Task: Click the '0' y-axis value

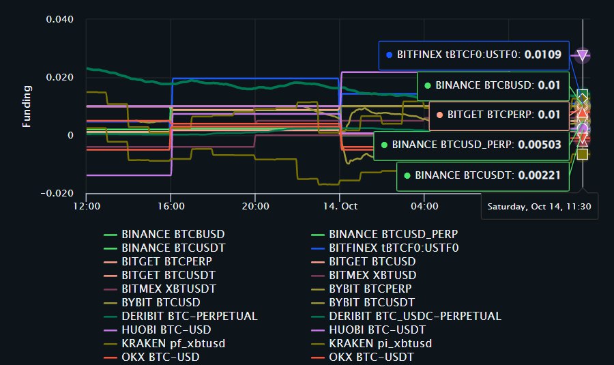Action: pos(70,135)
